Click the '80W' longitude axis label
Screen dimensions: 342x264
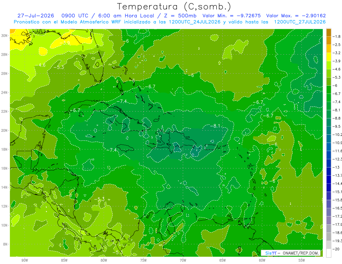104,260
